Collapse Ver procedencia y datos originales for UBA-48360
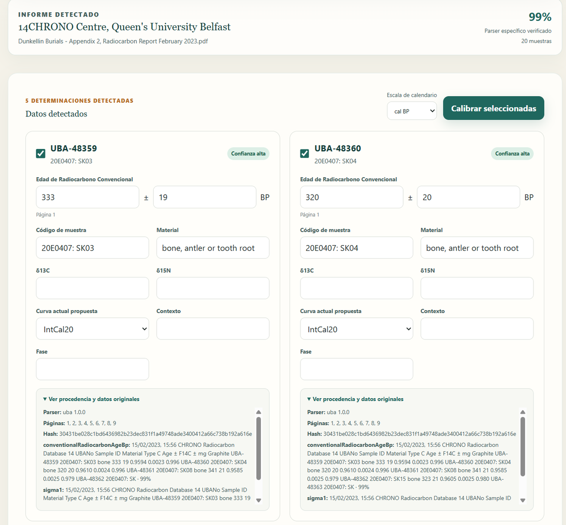566x525 pixels. (356, 399)
